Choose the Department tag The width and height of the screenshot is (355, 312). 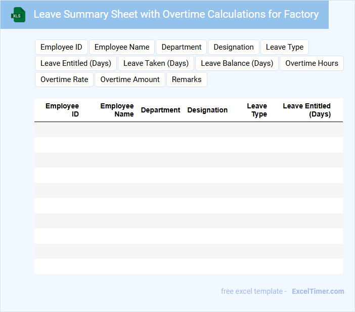point(182,47)
